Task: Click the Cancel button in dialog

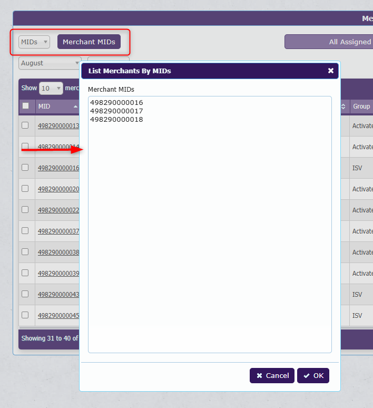Action: point(272,375)
